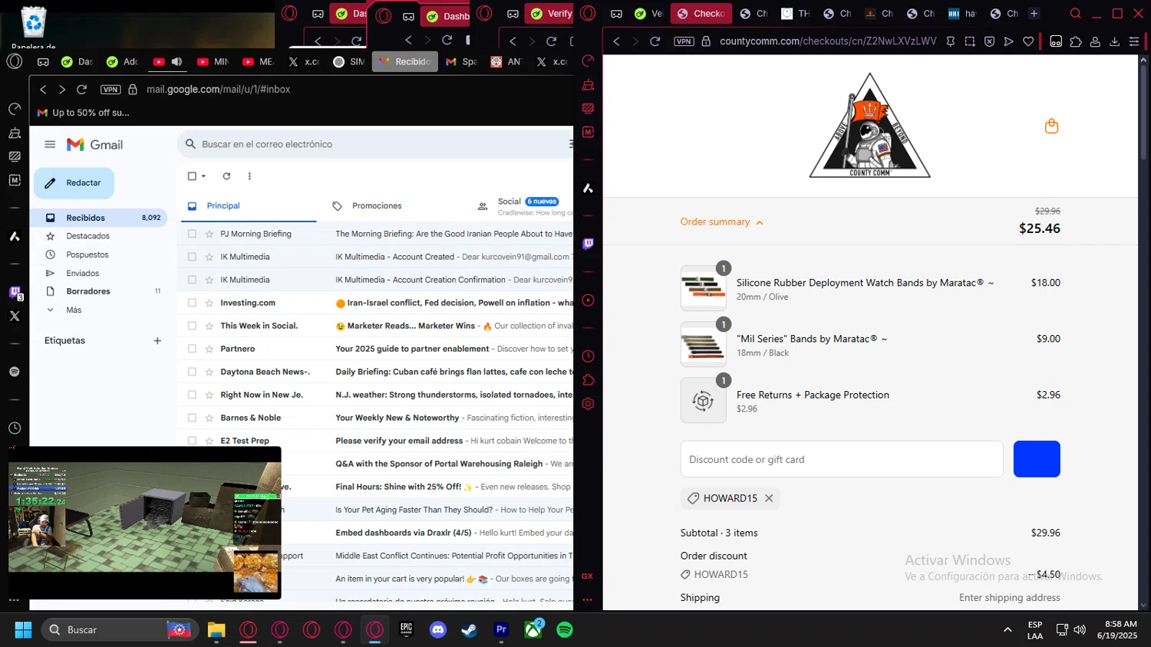Click Redactar to compose an email
1151x647 pixels.
[74, 183]
